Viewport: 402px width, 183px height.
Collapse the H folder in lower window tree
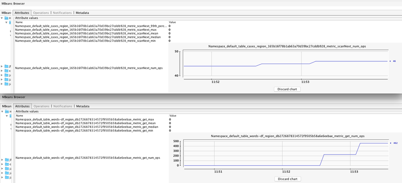pyautogui.click(x=2, y=112)
